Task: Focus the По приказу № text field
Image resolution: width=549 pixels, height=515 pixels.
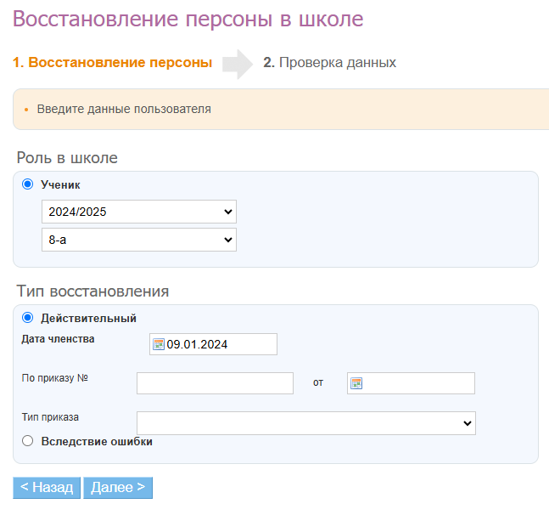Action: (215, 383)
